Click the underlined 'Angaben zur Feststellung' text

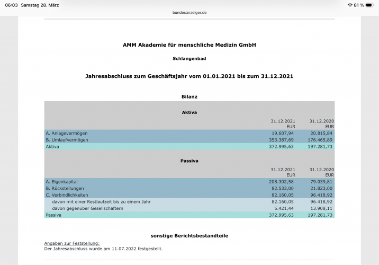click(x=71, y=243)
